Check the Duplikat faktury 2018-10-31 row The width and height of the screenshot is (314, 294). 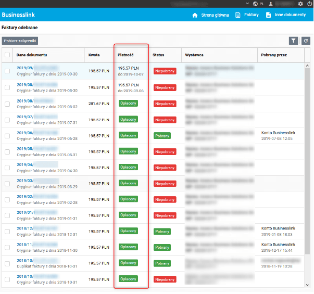[7, 263]
